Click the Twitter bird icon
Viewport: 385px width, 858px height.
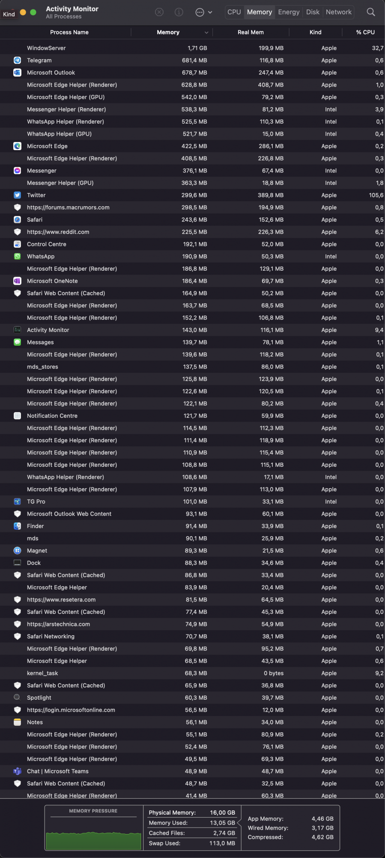[17, 195]
